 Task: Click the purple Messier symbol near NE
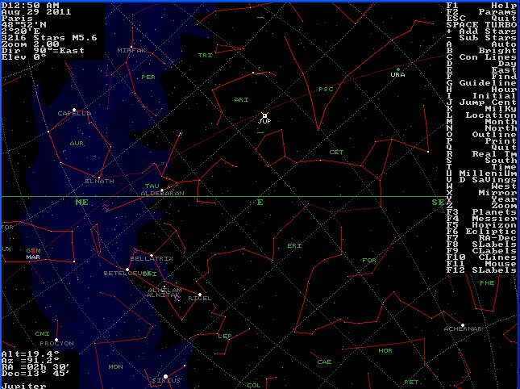coord(106,207)
